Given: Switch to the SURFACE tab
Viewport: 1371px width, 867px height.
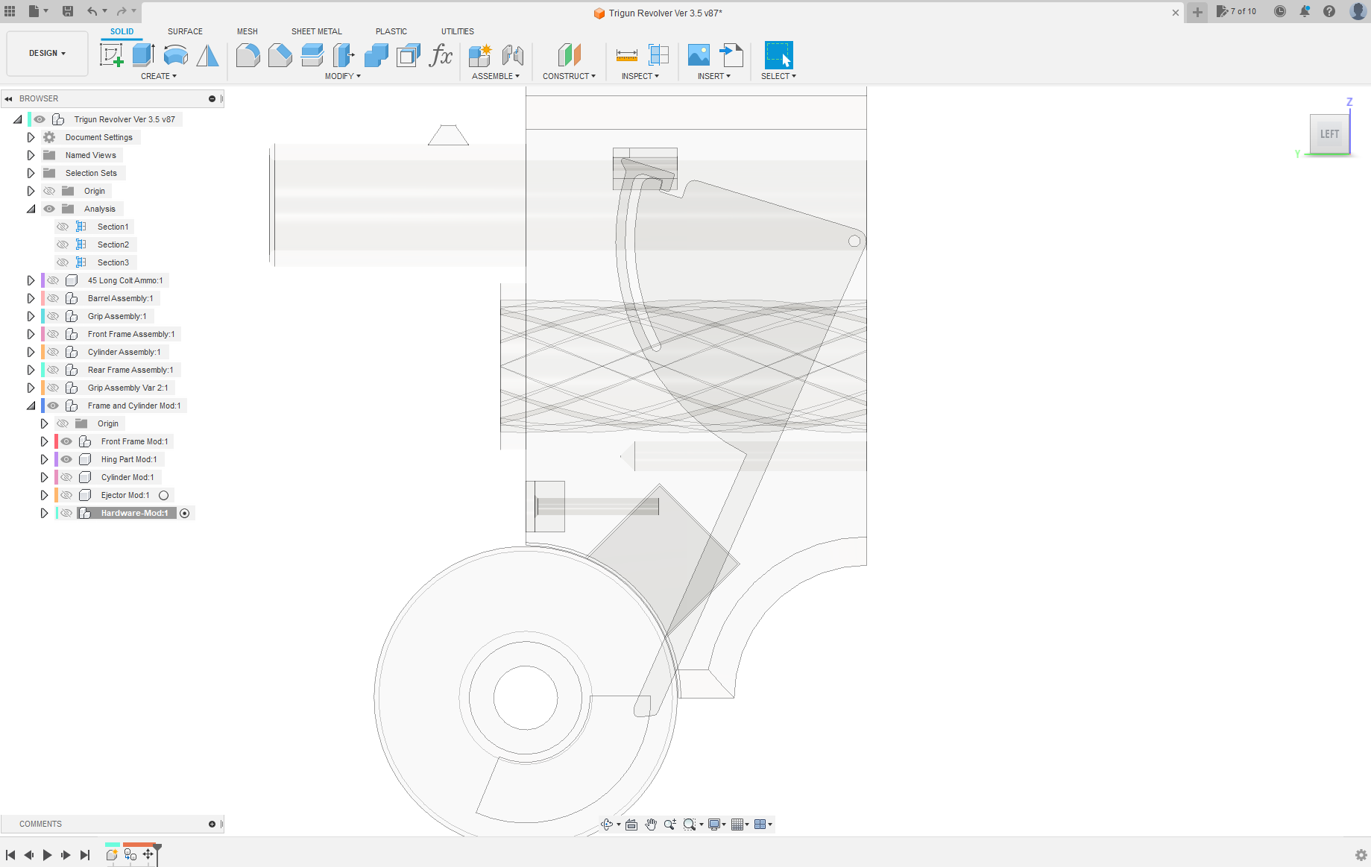Looking at the screenshot, I should pos(185,31).
